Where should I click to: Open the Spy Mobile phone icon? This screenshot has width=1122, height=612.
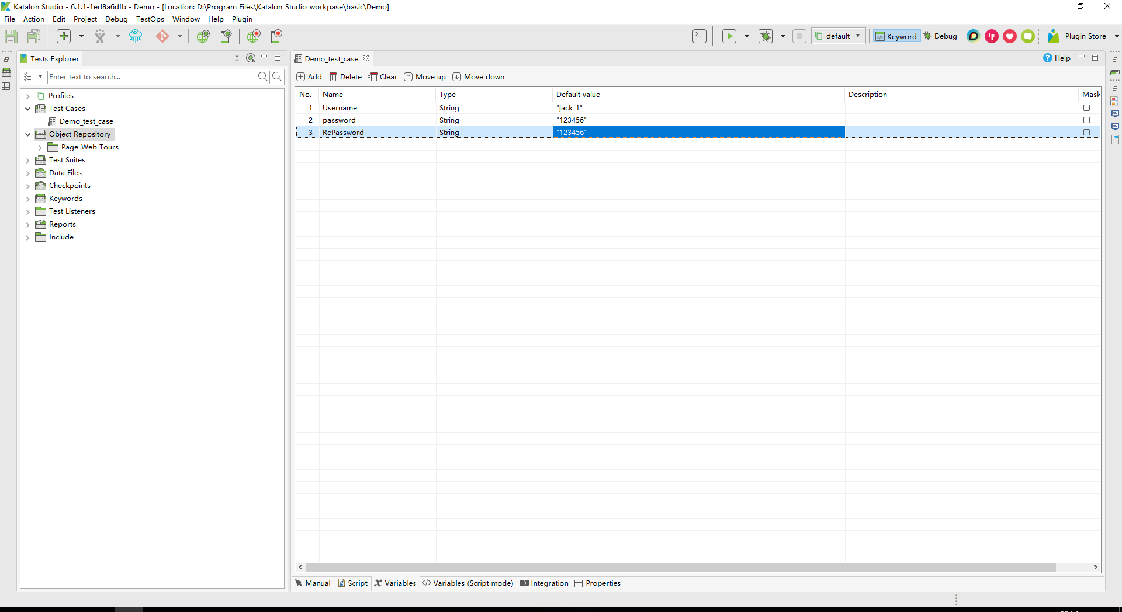(226, 36)
